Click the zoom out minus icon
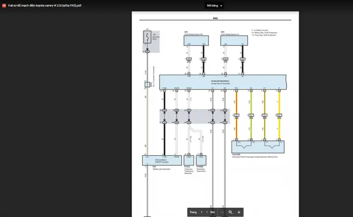The height and width of the screenshot is (217, 353). pos(222,212)
